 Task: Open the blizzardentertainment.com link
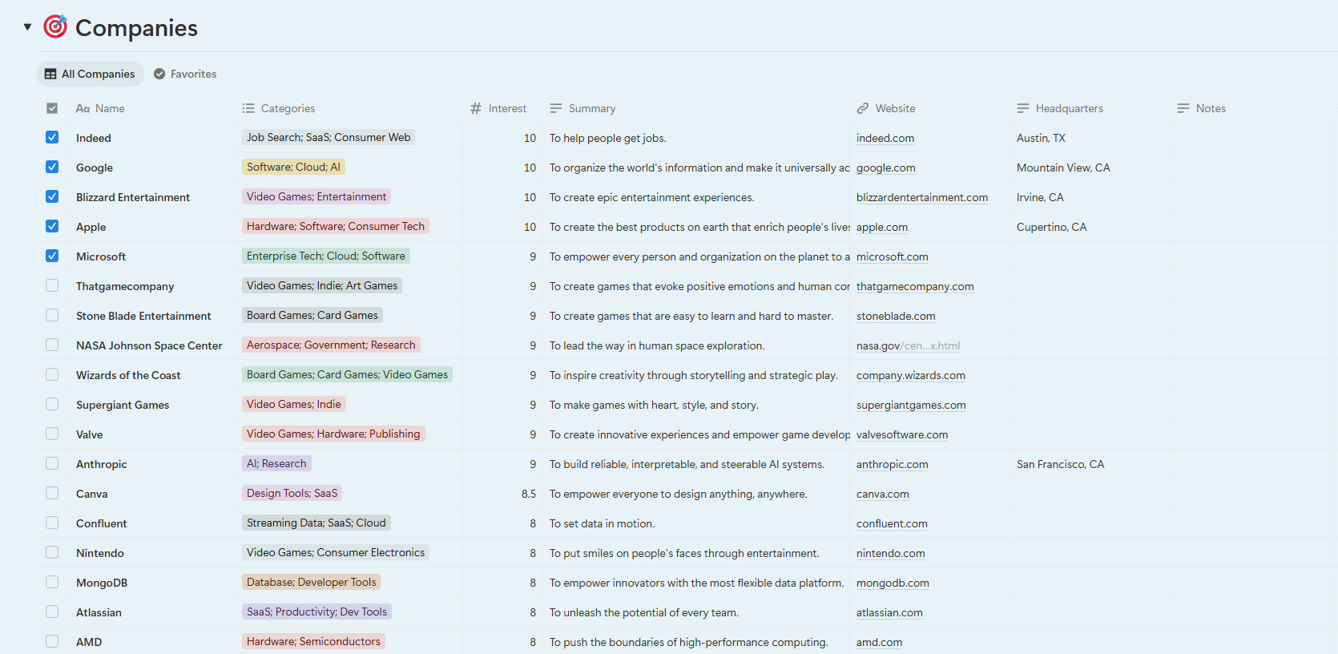pyautogui.click(x=921, y=197)
